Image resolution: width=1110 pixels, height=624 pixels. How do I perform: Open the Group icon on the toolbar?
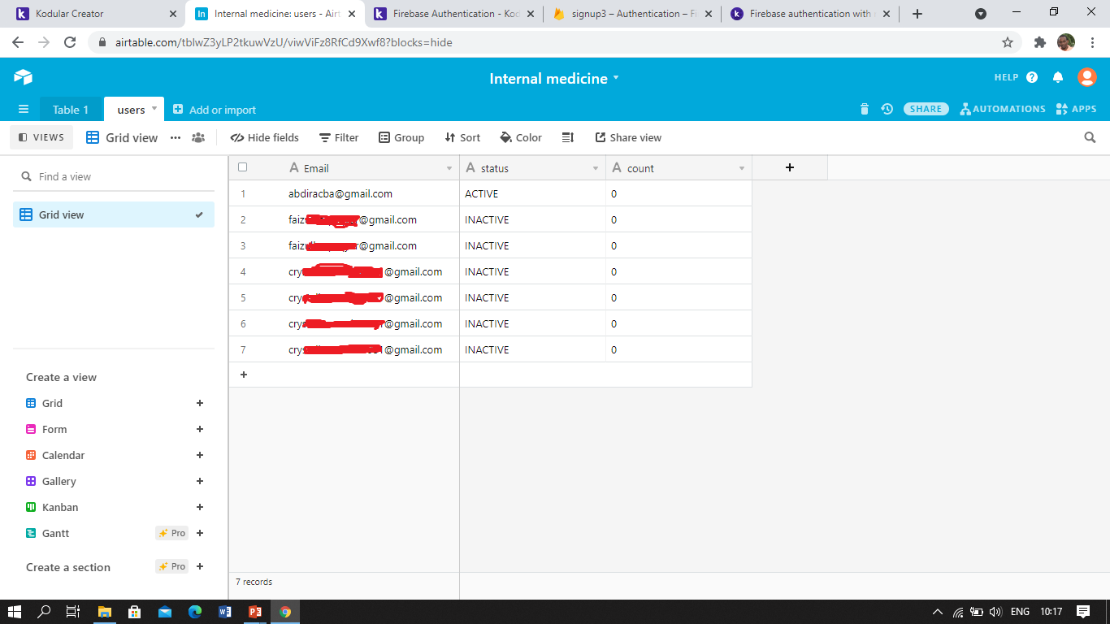(401, 137)
